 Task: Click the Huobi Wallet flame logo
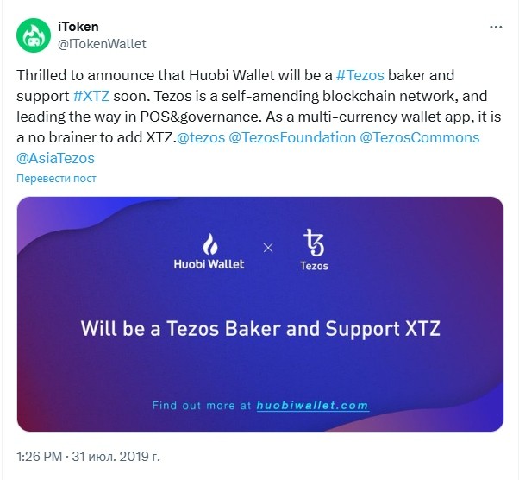[209, 244]
